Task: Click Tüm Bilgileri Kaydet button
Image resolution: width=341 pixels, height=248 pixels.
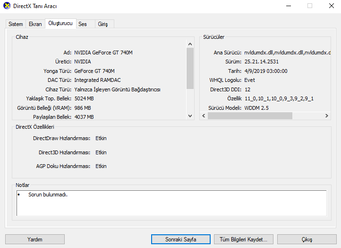Action: (244, 239)
